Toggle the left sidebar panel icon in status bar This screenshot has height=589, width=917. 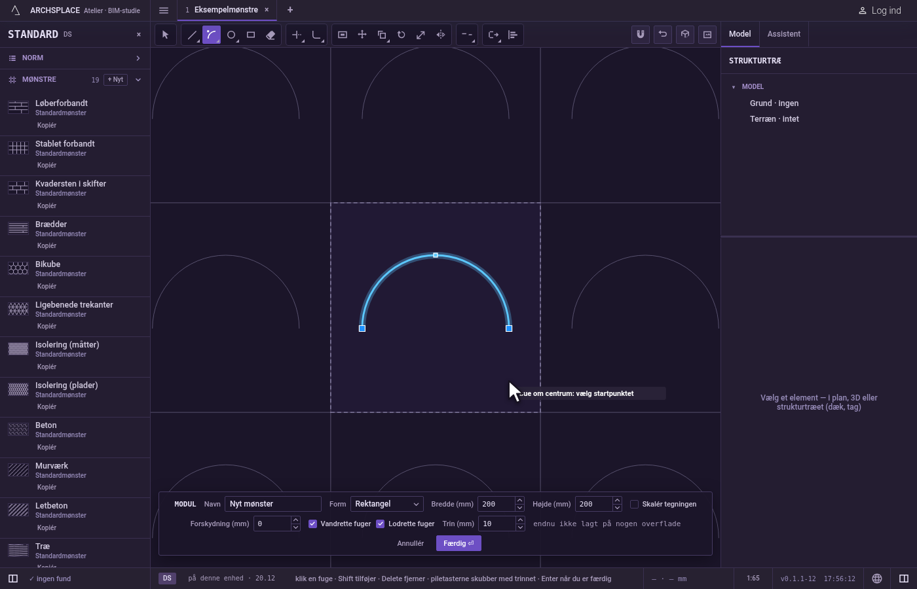13,579
